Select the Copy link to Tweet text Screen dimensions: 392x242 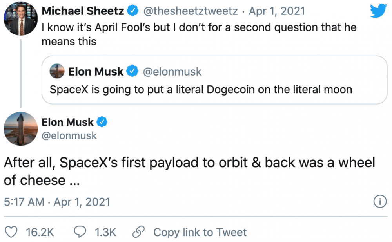pyautogui.click(x=200, y=232)
